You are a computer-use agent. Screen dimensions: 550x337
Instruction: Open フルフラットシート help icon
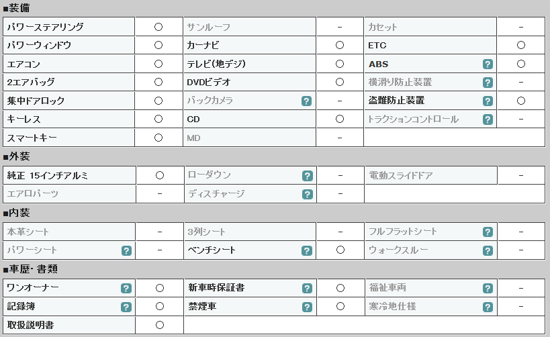click(488, 232)
